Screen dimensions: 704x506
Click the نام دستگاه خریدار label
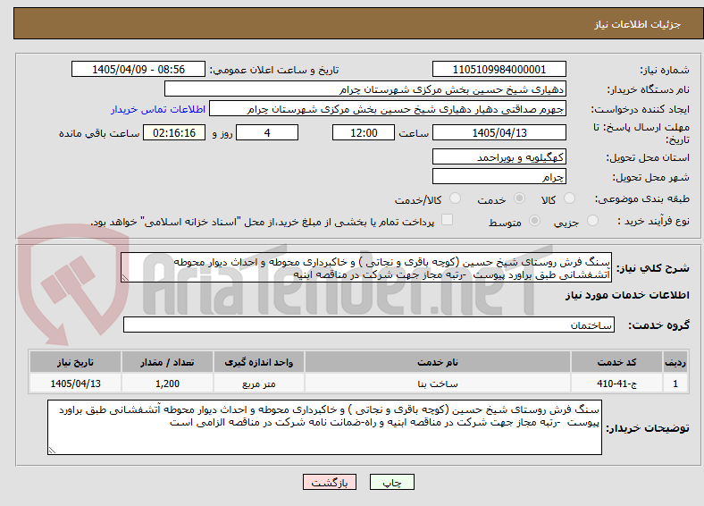point(649,90)
